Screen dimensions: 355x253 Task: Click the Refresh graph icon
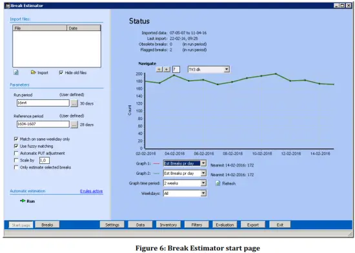click(218, 183)
